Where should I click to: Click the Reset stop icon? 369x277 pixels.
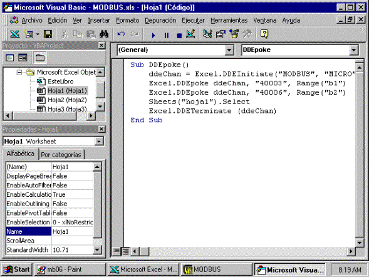(x=179, y=35)
